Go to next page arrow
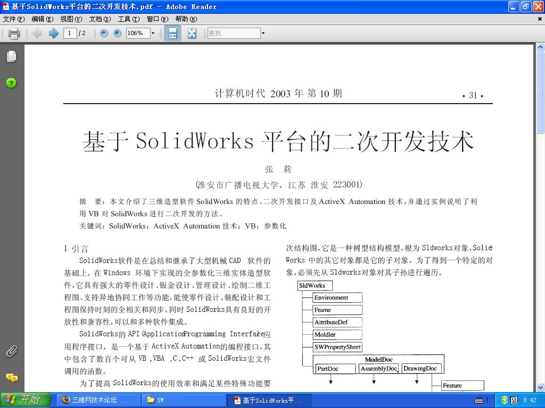The width and height of the screenshot is (545, 408). tap(53, 33)
